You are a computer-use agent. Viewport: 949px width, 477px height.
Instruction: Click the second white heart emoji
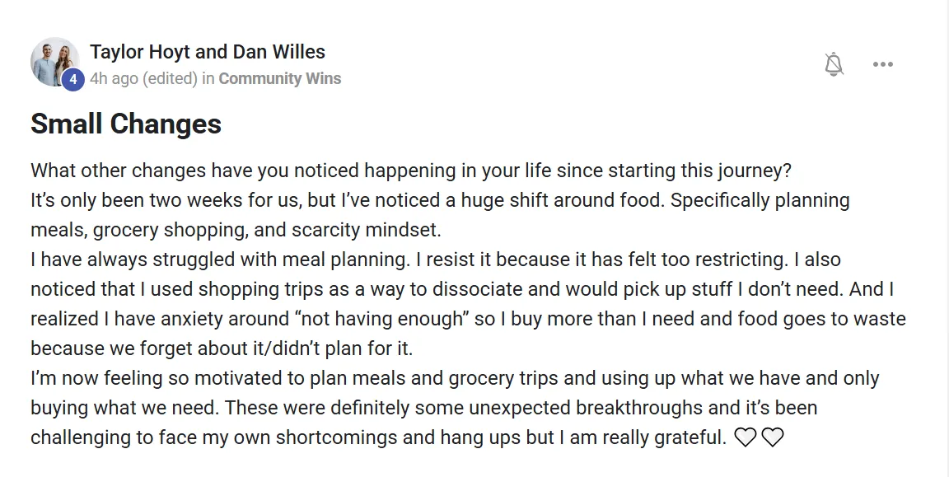772,437
